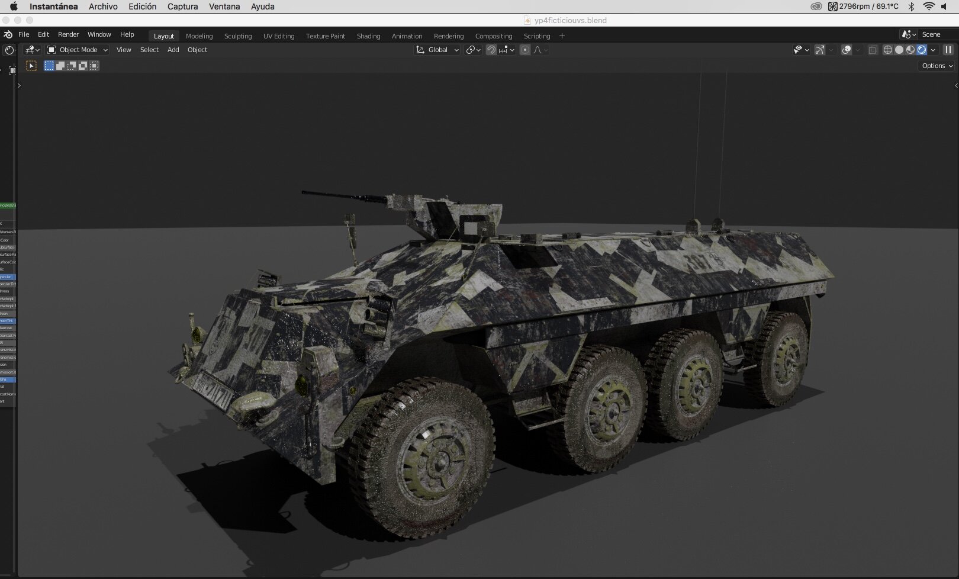Switch to material preview shading
Viewport: 959px width, 579px height.
[x=910, y=50]
